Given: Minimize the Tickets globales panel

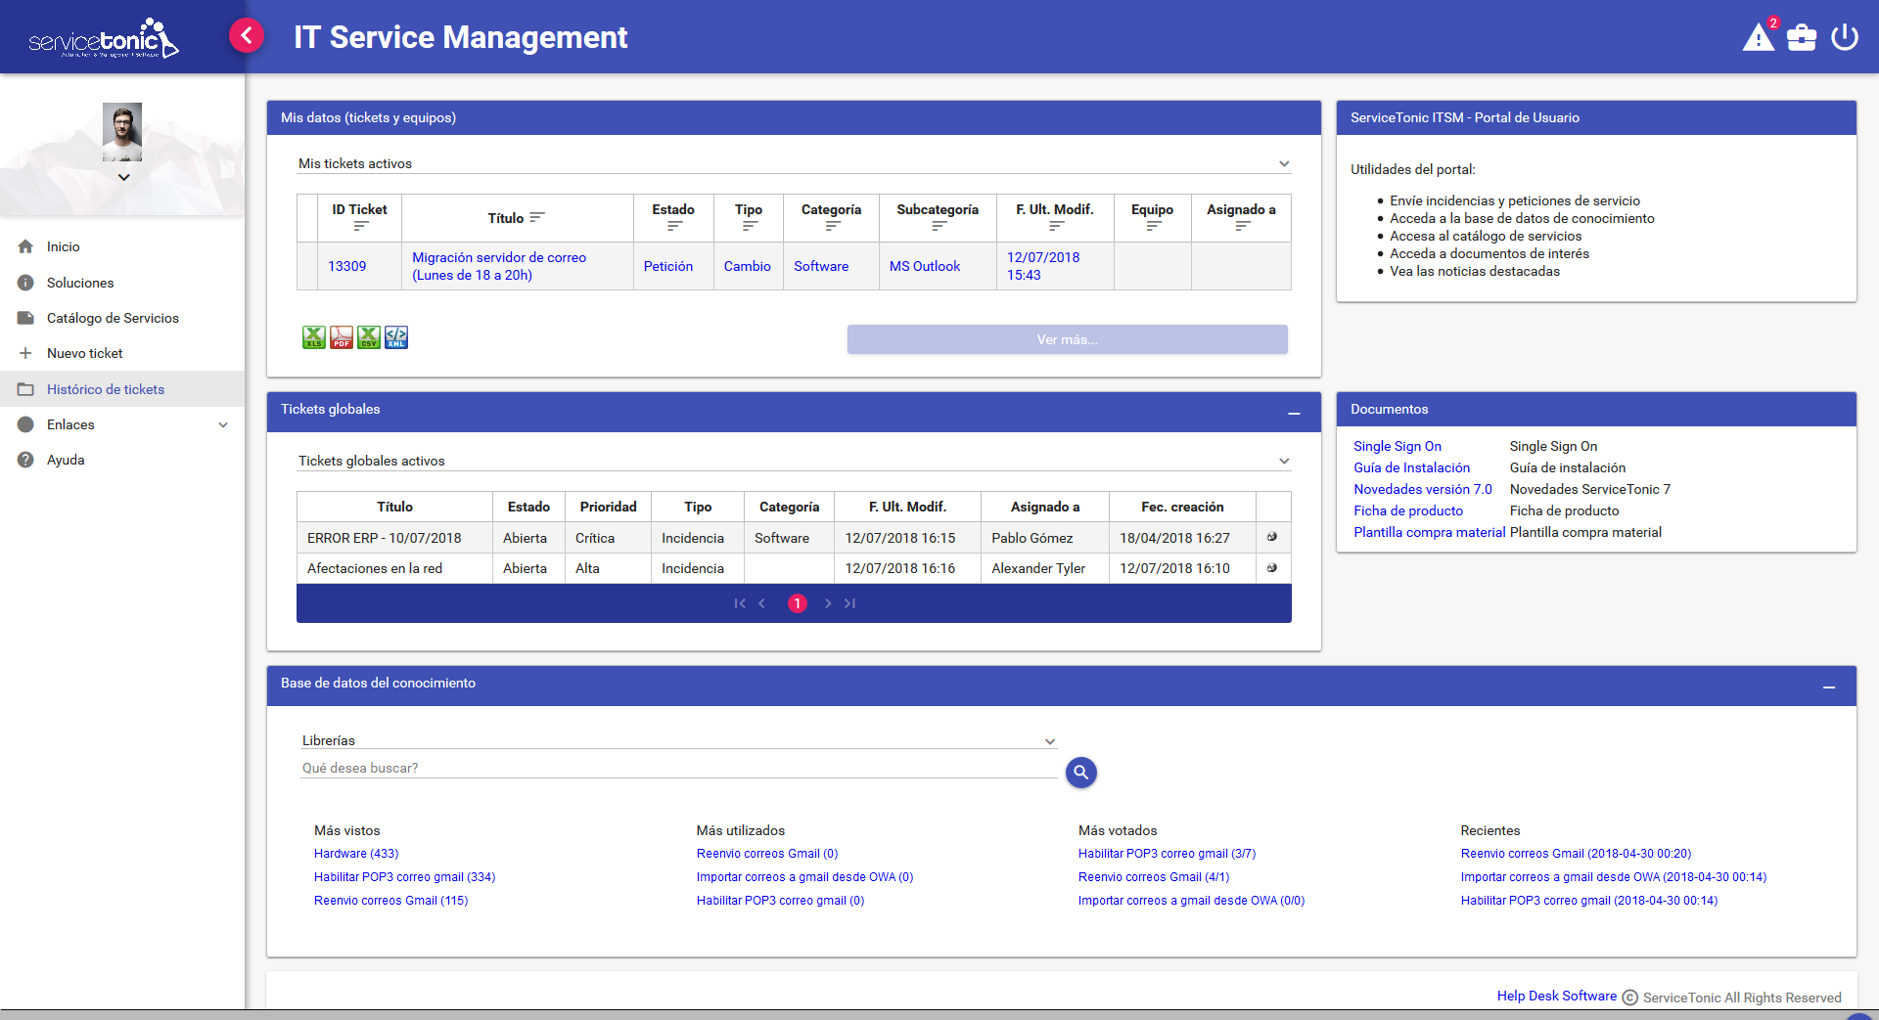Looking at the screenshot, I should click(x=1294, y=413).
